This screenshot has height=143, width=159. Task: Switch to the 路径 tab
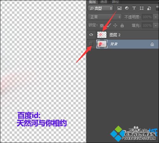tap(115, 2)
